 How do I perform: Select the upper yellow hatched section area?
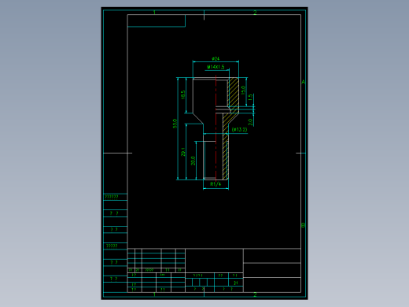click(x=234, y=93)
